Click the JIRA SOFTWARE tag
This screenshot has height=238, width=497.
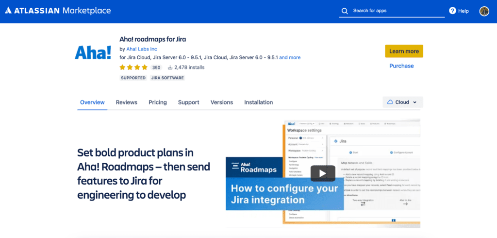pos(167,78)
